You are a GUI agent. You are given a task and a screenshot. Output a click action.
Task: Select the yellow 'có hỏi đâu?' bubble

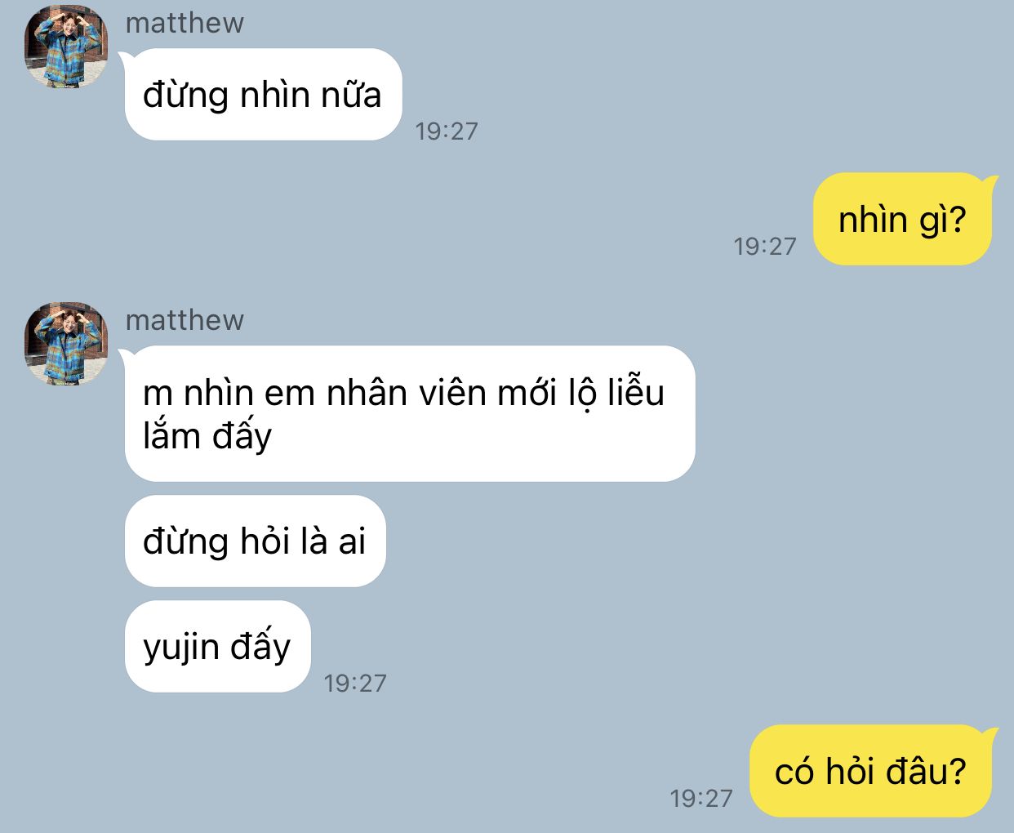(870, 771)
